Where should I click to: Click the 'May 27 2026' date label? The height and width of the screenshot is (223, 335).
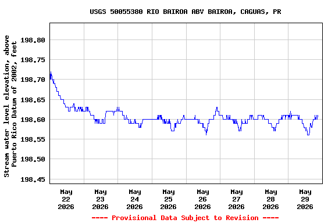[x=236, y=199]
